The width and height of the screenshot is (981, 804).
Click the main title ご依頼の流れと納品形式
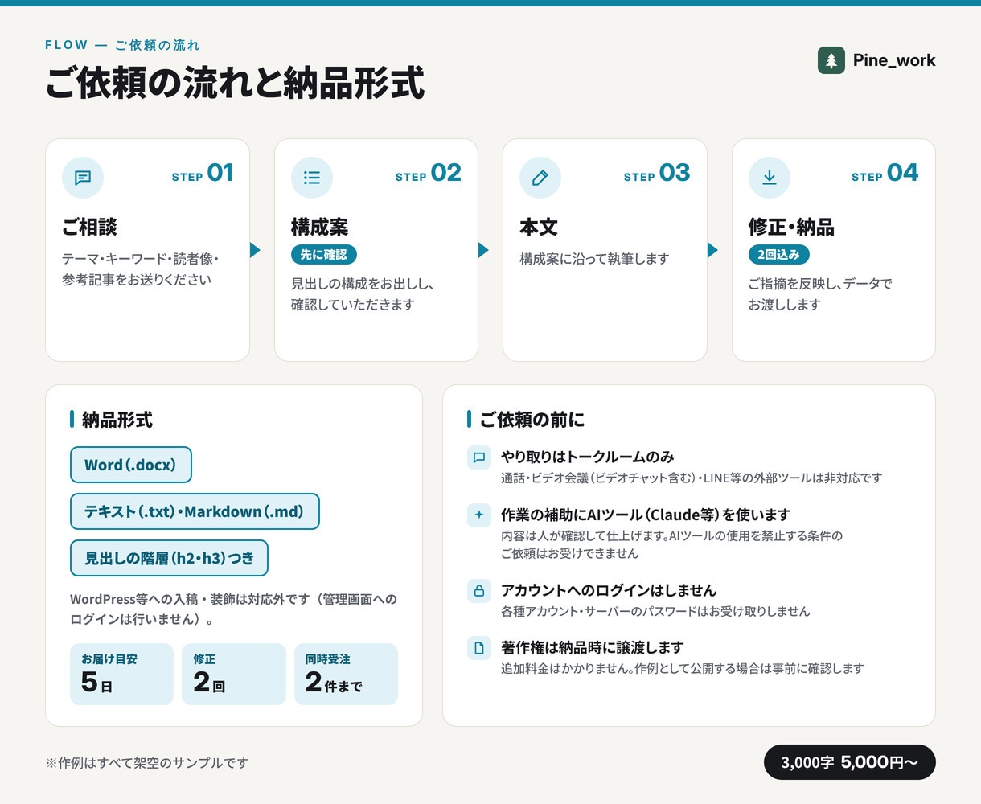[235, 84]
